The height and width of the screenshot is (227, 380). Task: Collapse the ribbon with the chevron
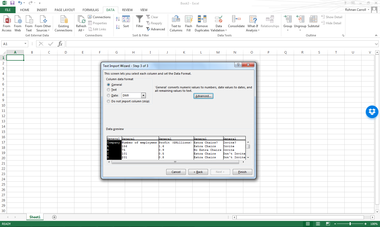tap(376, 35)
